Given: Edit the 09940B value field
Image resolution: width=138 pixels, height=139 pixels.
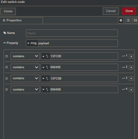Looking at the screenshot, I should point(84,90).
